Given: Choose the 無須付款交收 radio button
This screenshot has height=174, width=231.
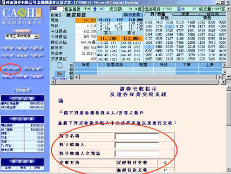Looking at the screenshot, I should click(166, 170).
